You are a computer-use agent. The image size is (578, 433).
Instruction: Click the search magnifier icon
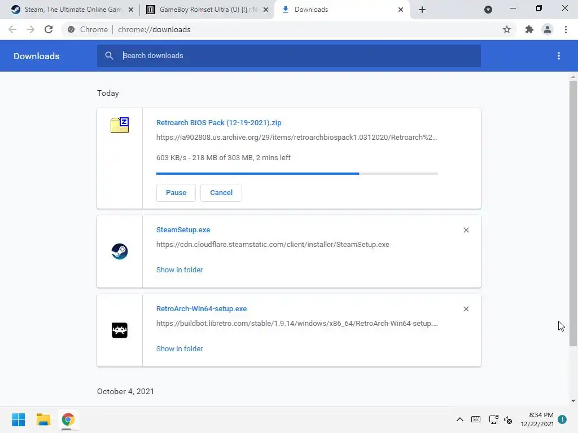(109, 56)
